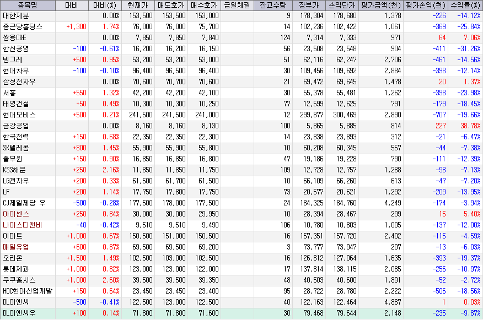Click the 평가금액(천) column header
The height and width of the screenshot is (320, 483).
(x=381, y=5)
